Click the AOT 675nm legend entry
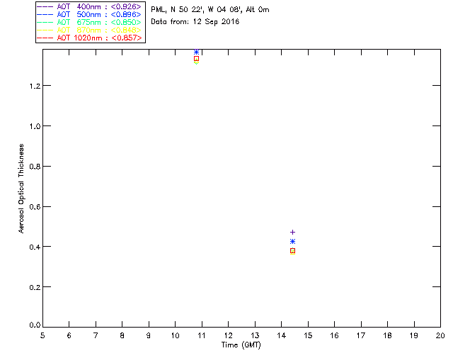 point(89,22)
